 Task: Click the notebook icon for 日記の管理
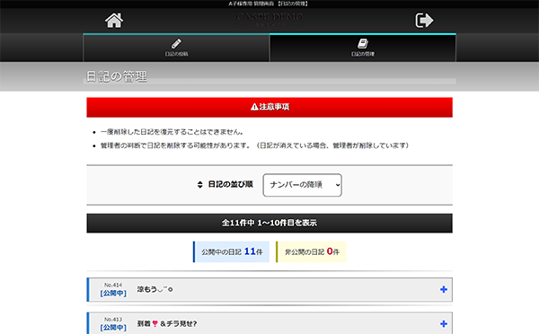[x=363, y=44]
